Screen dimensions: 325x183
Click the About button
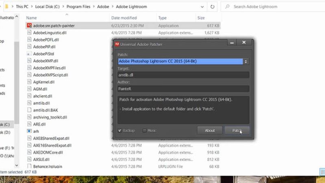tap(210, 130)
